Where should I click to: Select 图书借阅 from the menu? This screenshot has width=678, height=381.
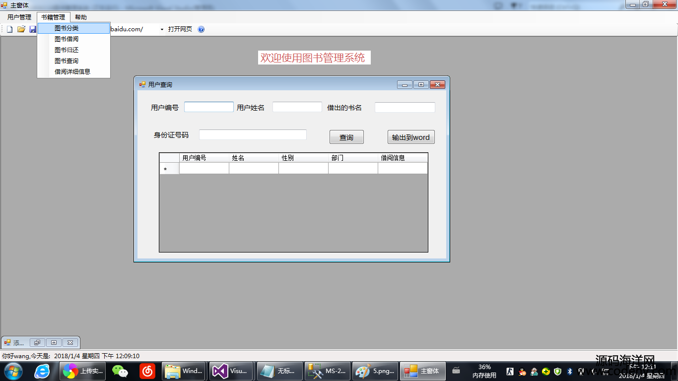point(67,39)
